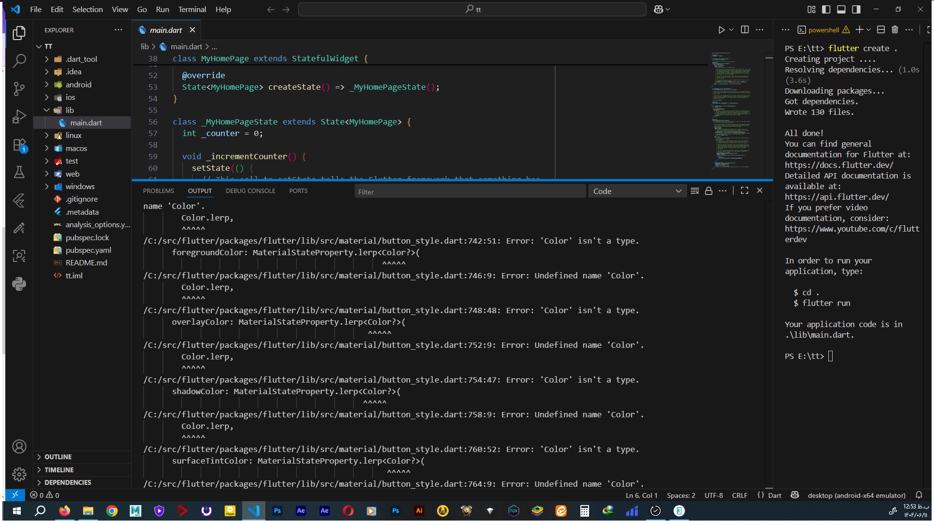This screenshot has height=521, width=934.
Task: Toggle the secondary side bar
Action: pyautogui.click(x=856, y=10)
